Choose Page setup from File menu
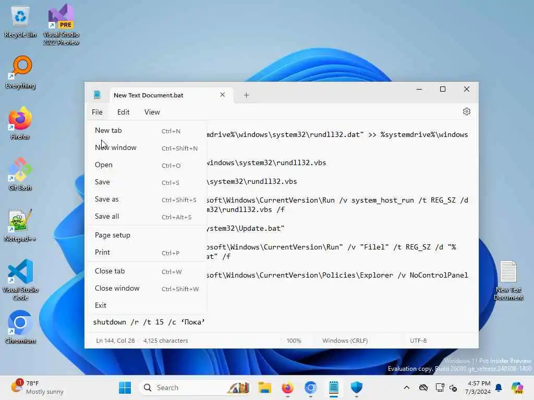 (147, 235)
